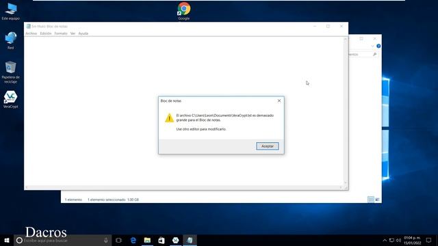Click the warning triangle icon in the dialog

(169, 118)
